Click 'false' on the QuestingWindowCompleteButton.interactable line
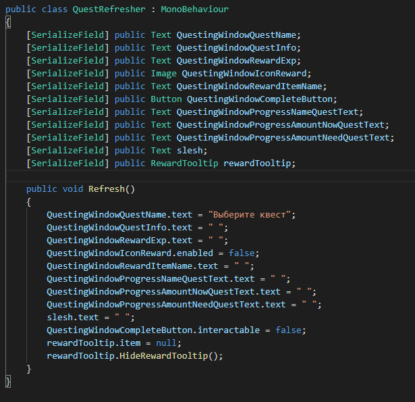This screenshot has height=402, width=415. 288,330
